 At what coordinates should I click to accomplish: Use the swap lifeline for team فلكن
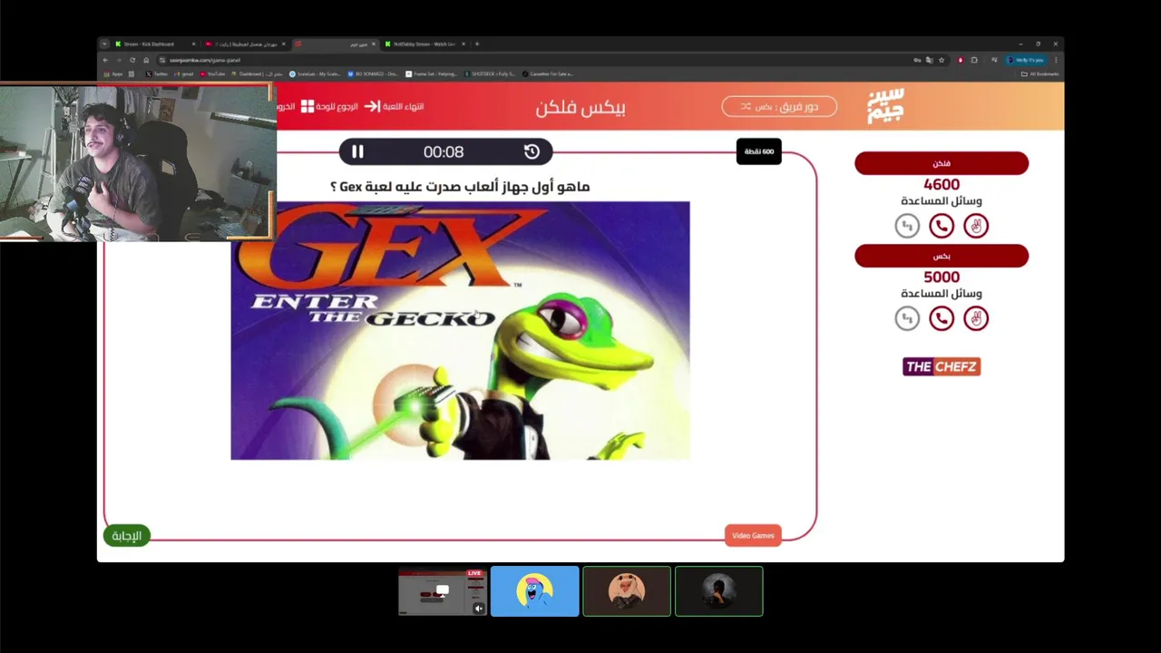tap(907, 226)
